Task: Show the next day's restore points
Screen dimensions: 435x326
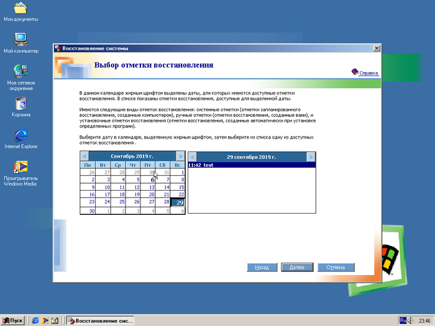Action: pos(311,157)
